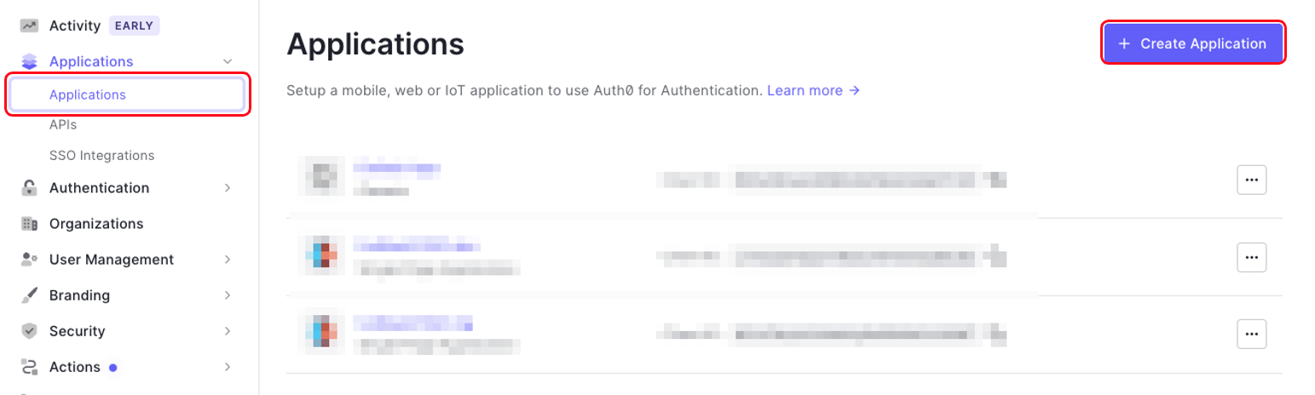Open SSO Integrations in sidebar
Screen dimensions: 1315x395
click(x=101, y=156)
